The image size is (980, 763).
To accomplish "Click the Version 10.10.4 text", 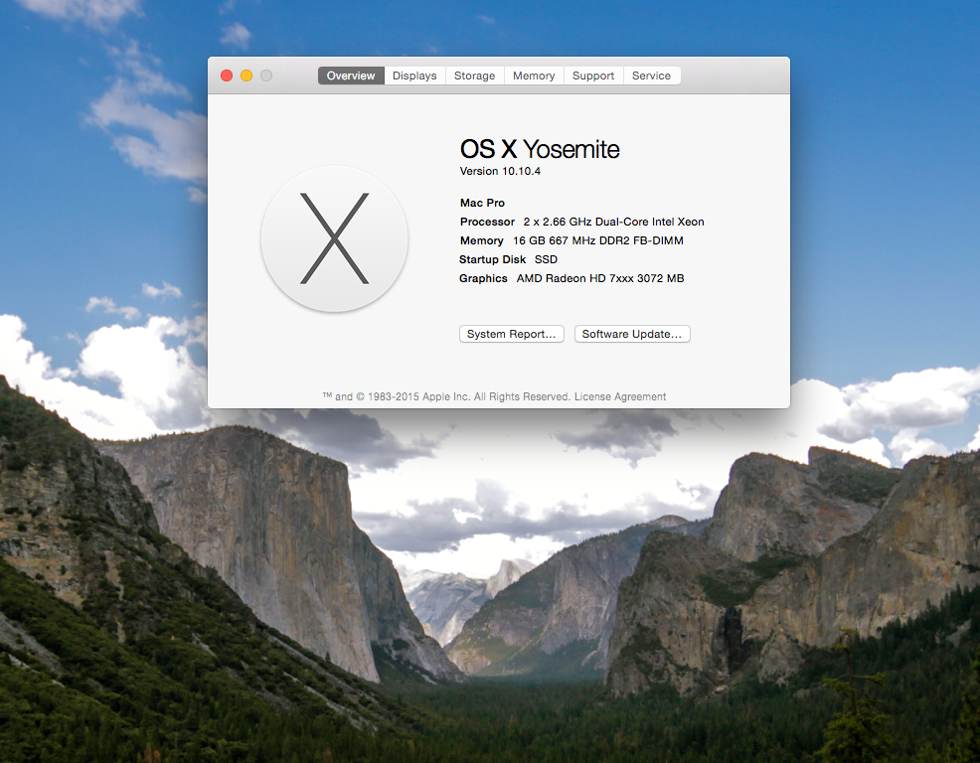I will (x=500, y=171).
